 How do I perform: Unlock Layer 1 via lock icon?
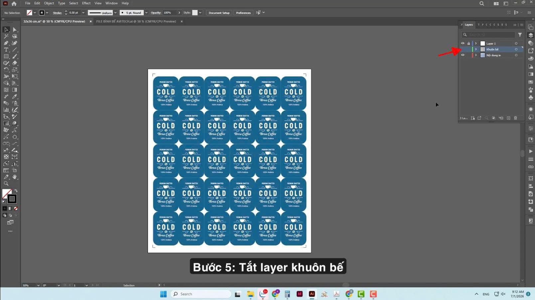pos(468,43)
